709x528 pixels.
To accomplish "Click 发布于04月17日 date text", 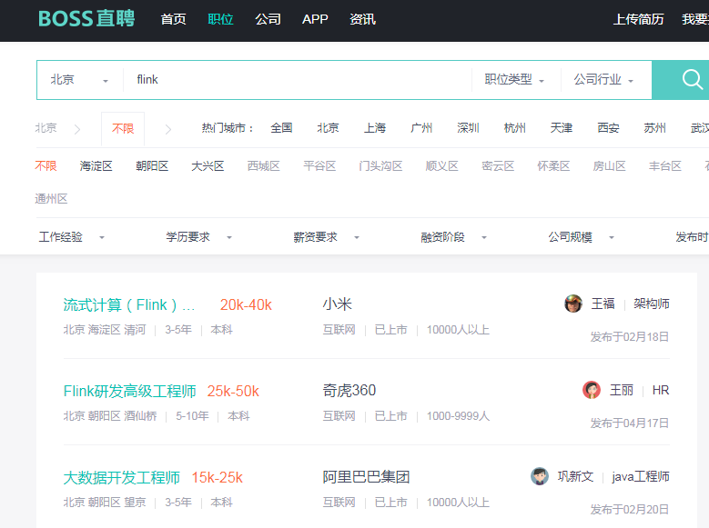I will tap(630, 423).
